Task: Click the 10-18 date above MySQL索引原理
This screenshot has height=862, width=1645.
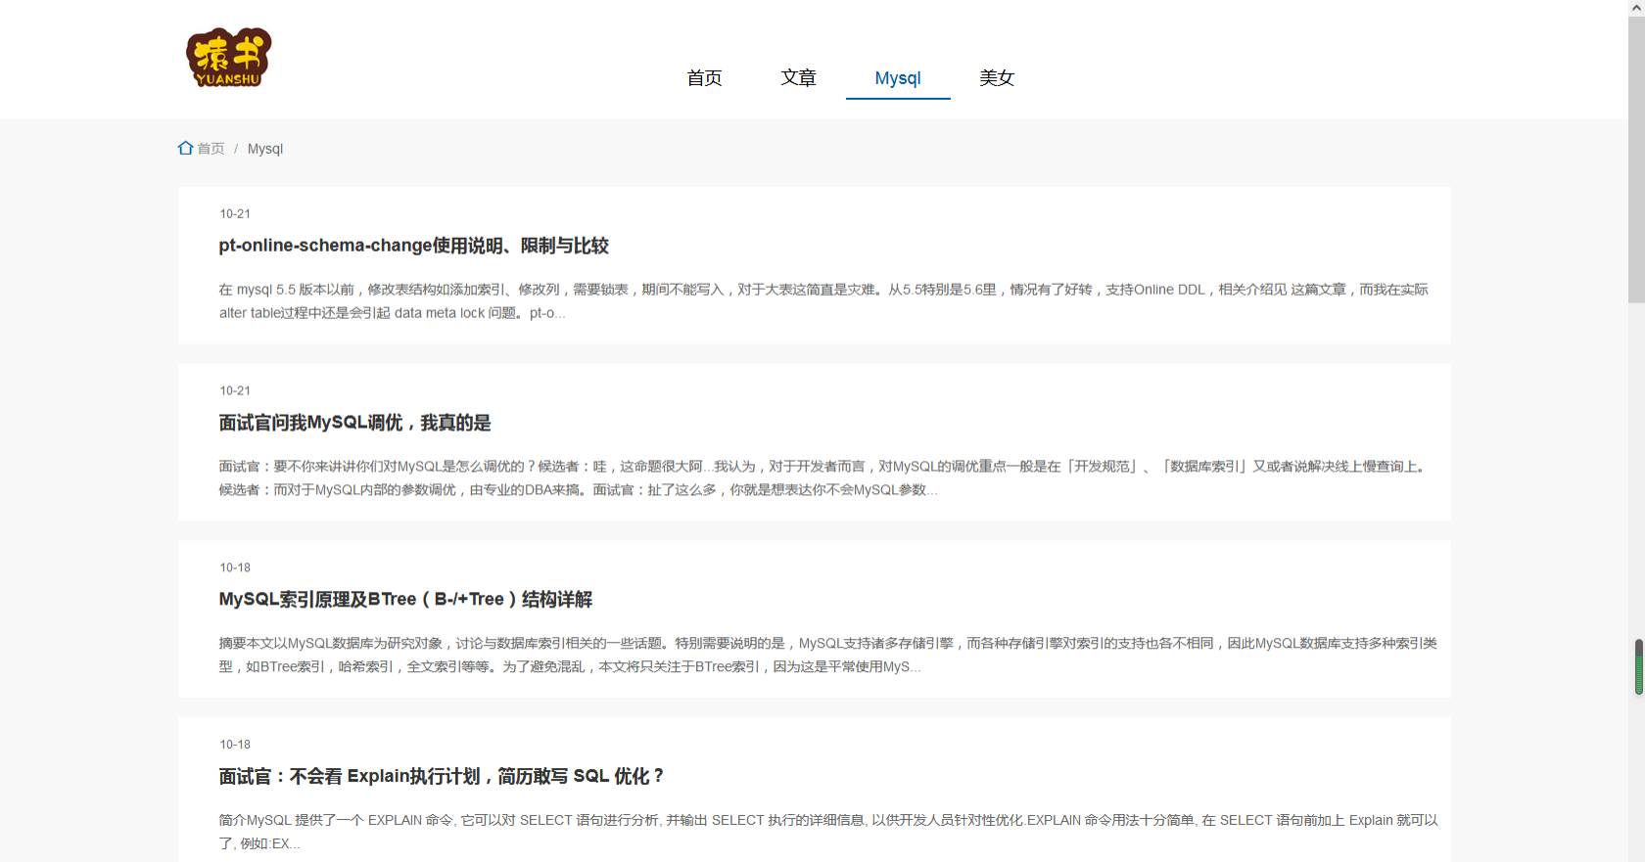Action: click(x=235, y=567)
